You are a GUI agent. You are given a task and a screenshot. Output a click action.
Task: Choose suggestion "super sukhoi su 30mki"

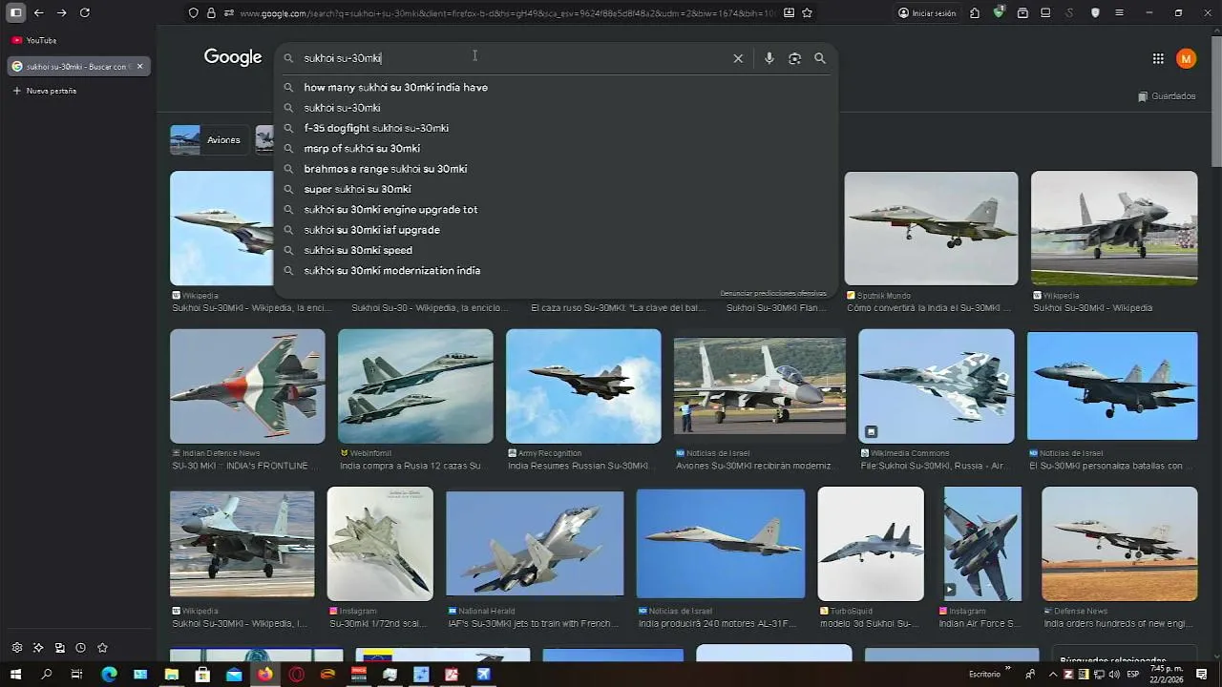coord(556,189)
